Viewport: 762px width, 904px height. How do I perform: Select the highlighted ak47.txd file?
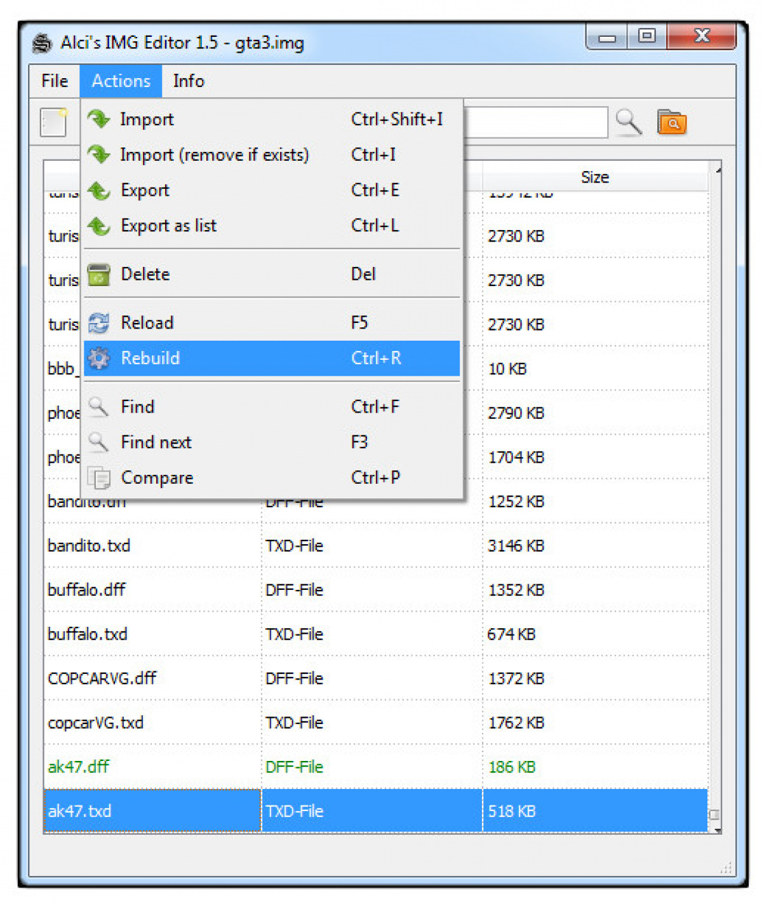[375, 811]
